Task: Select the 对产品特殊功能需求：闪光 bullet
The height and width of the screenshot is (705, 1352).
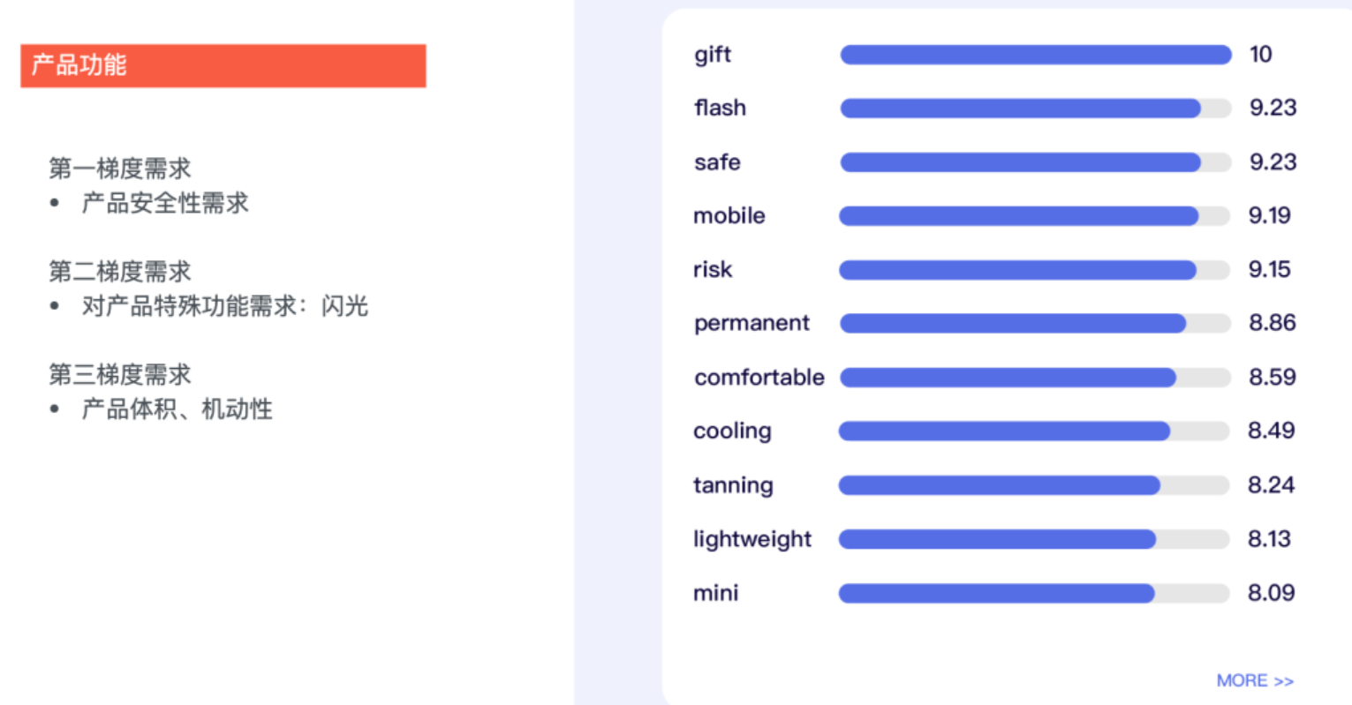Action: coord(225,306)
